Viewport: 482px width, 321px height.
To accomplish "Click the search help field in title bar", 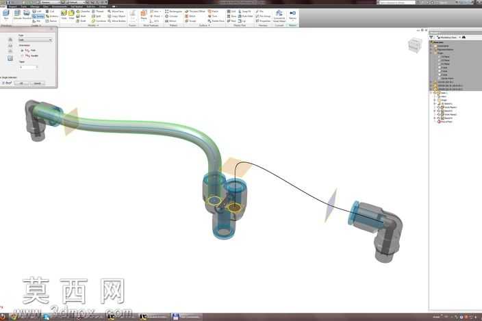I will pyautogui.click(x=397, y=3).
